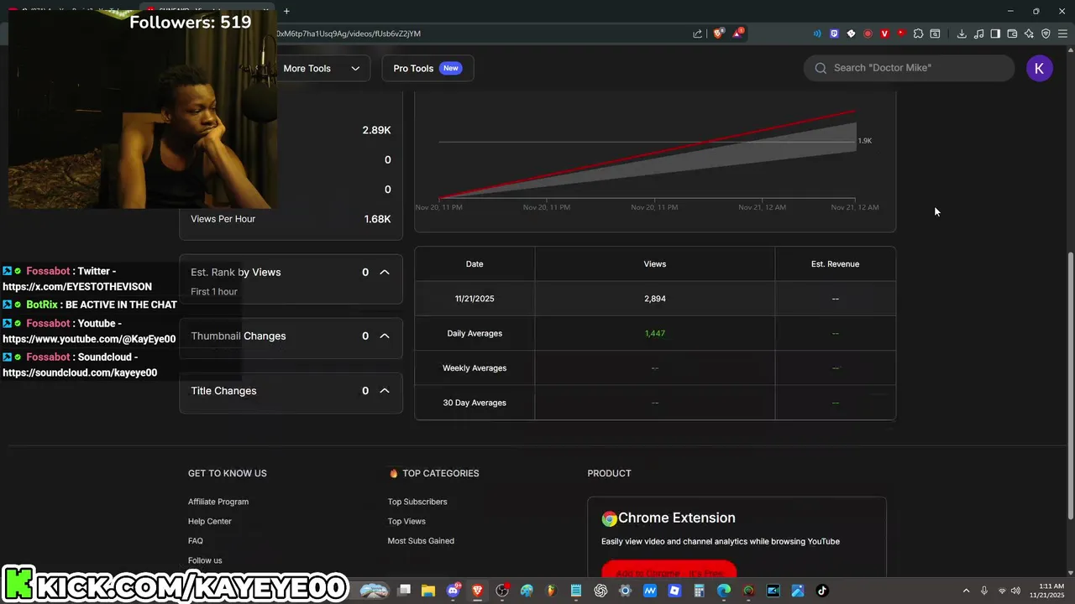Click the Search "Doctor Mike" field
This screenshot has height=604, width=1075.
click(x=909, y=68)
